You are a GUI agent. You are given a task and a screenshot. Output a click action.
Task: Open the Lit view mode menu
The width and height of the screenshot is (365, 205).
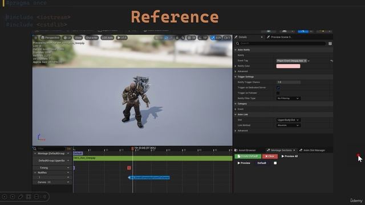67,38
